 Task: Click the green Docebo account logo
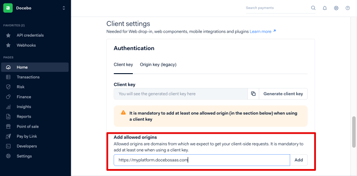pos(8,8)
